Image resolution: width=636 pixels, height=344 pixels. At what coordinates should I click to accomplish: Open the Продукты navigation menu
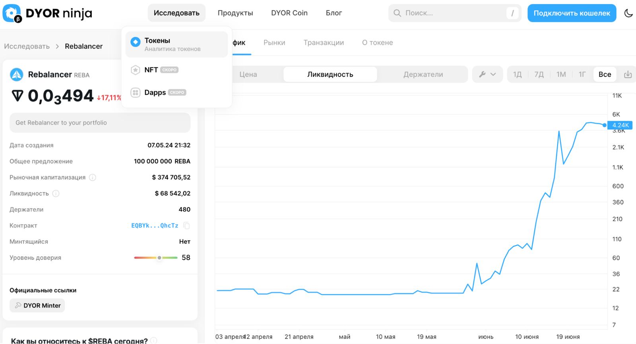[x=235, y=13]
